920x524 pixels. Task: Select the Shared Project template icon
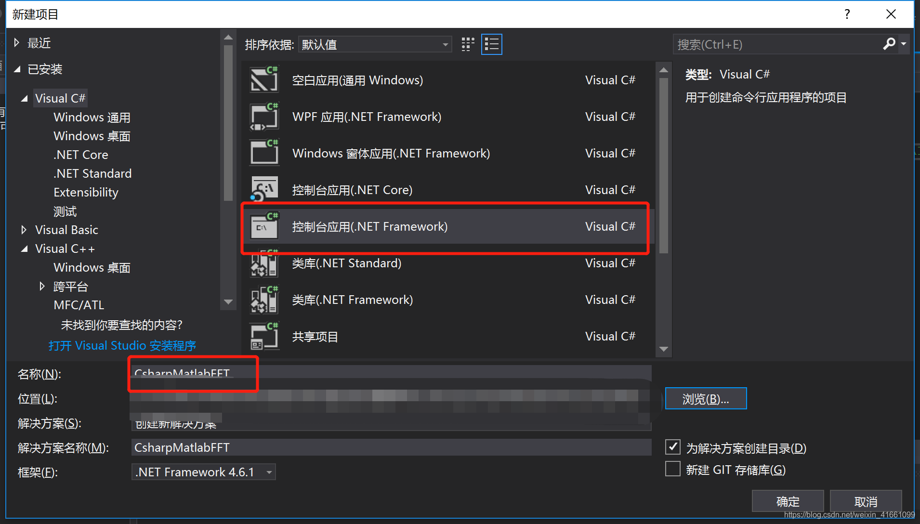264,337
